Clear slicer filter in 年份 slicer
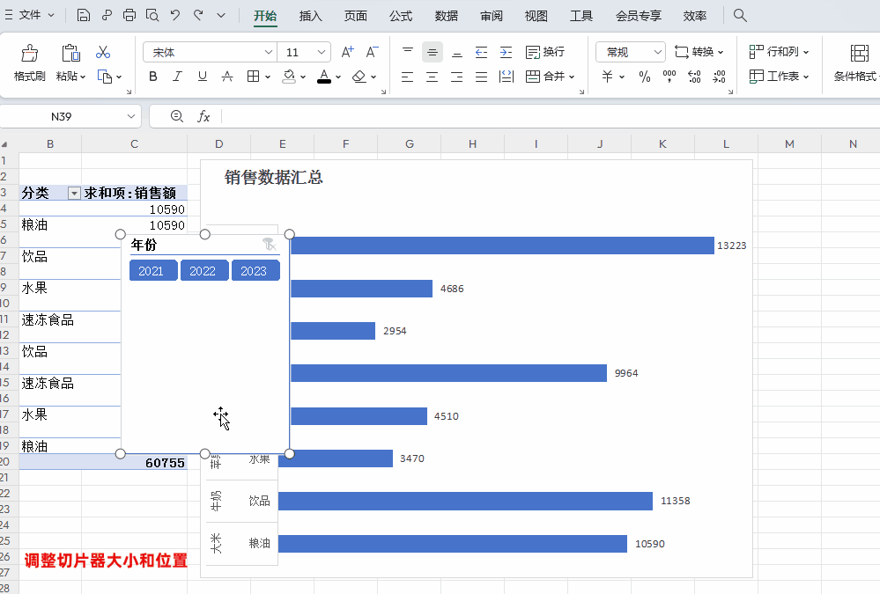The height and width of the screenshot is (594, 880). click(x=269, y=244)
